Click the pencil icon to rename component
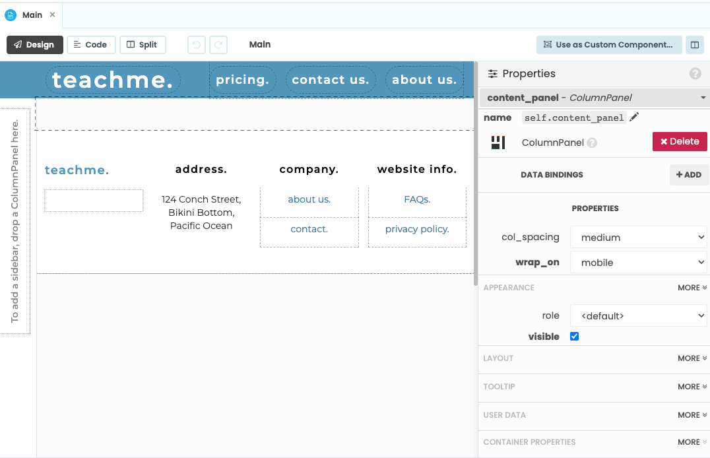Viewport: 710px width, 458px height. pyautogui.click(x=634, y=117)
